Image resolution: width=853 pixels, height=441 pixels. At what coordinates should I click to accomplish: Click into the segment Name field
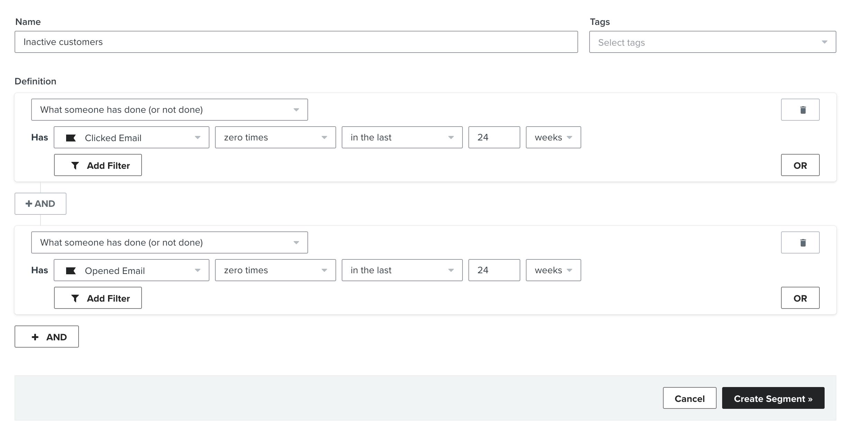(x=296, y=42)
